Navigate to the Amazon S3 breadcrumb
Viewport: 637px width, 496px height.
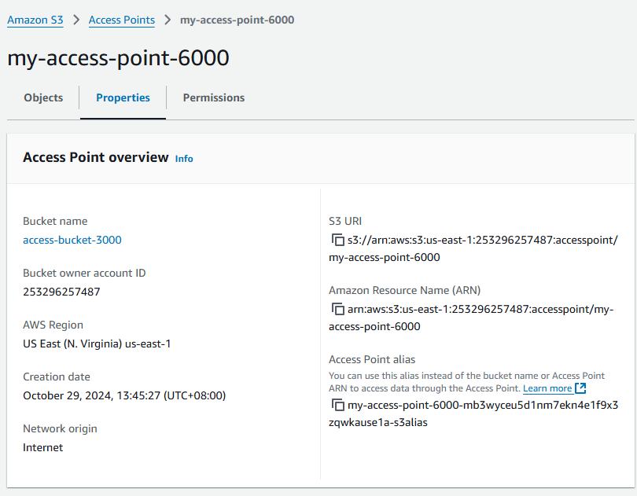click(x=35, y=20)
